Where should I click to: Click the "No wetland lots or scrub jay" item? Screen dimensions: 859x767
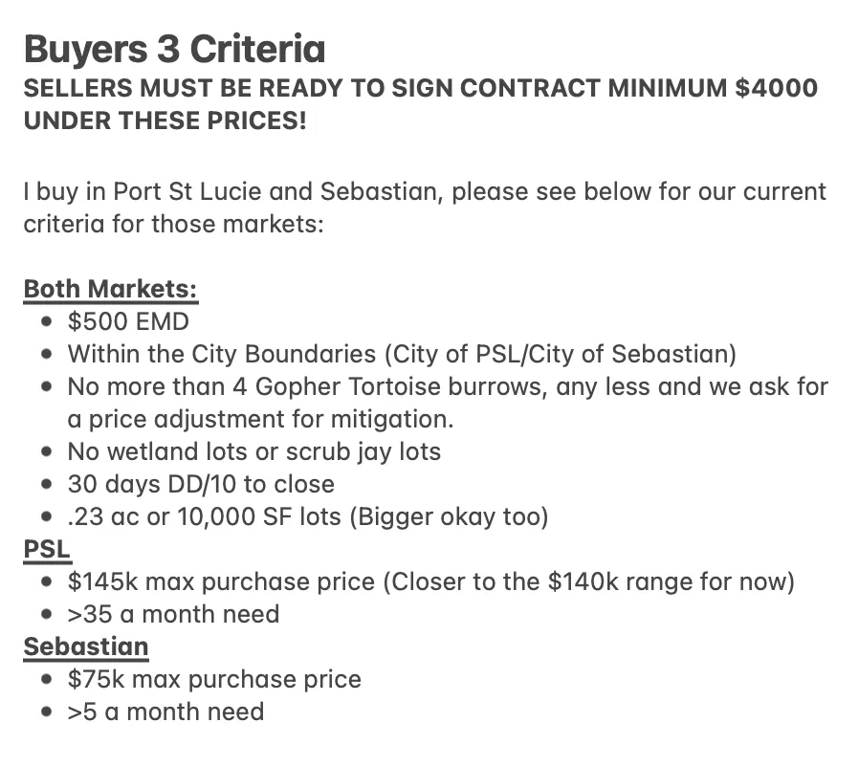(x=253, y=451)
